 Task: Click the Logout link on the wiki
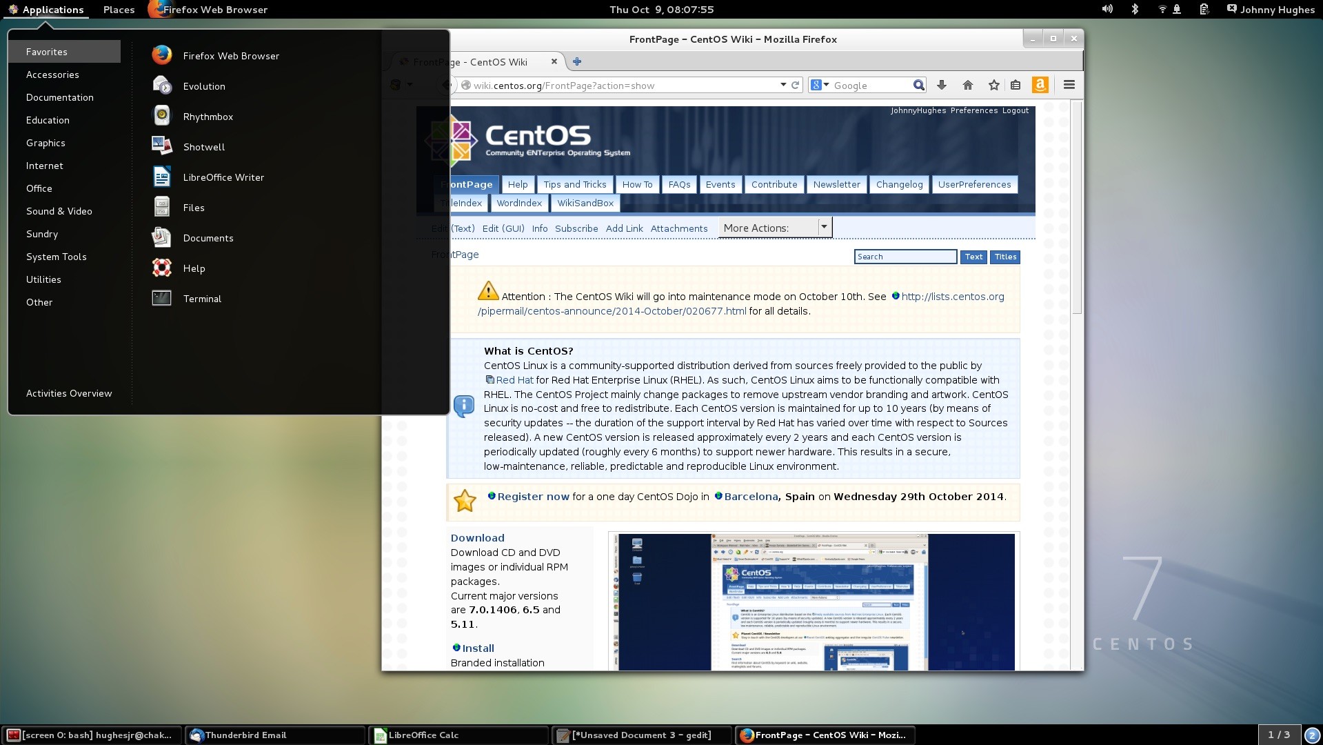pyautogui.click(x=1016, y=110)
